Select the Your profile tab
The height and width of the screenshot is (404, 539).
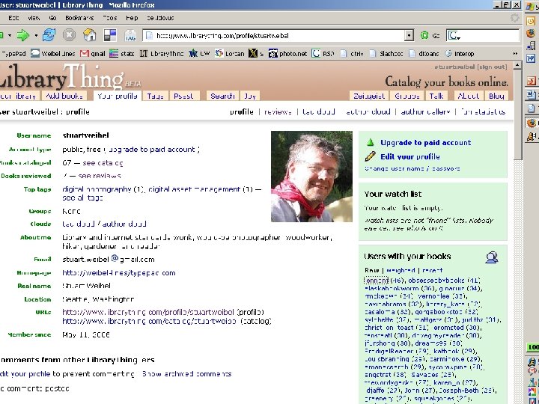click(118, 96)
